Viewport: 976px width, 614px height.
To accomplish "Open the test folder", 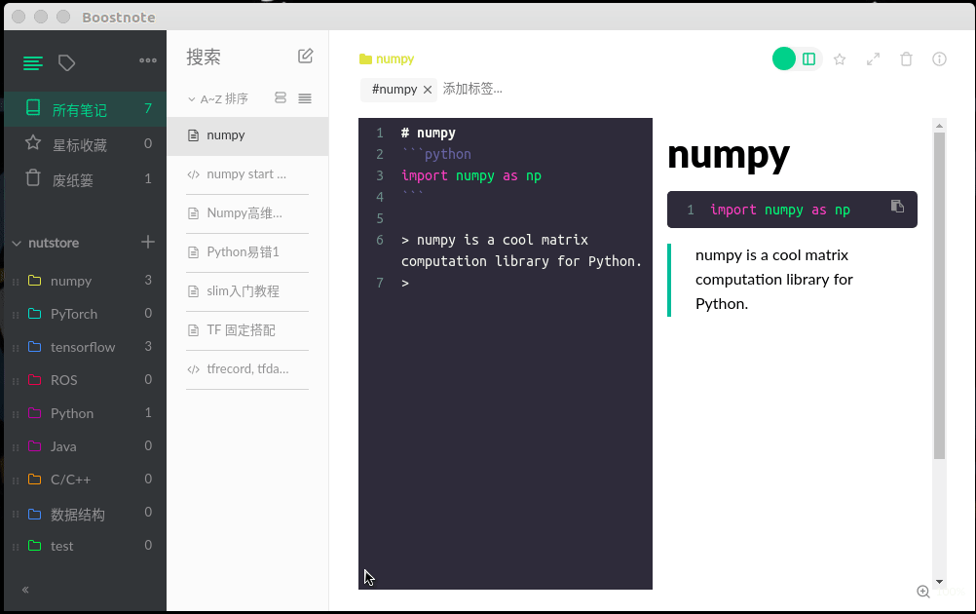I will [86, 546].
